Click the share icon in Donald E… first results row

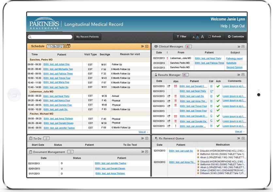169,86
